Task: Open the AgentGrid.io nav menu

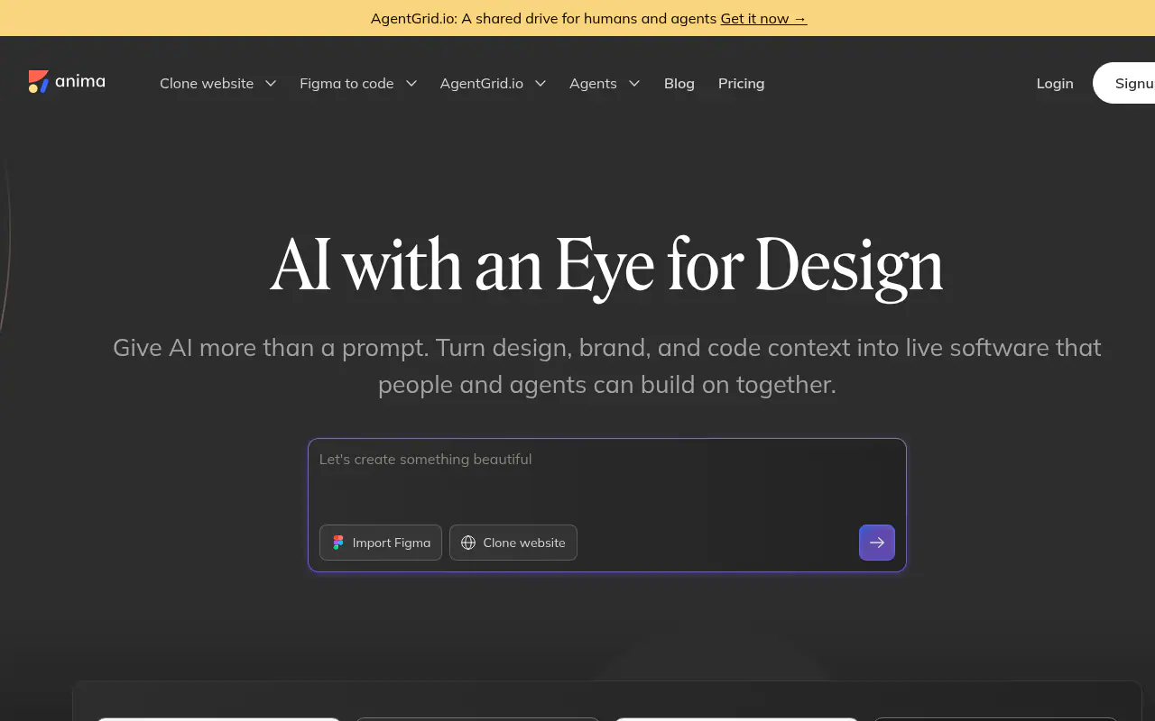Action: point(481,83)
